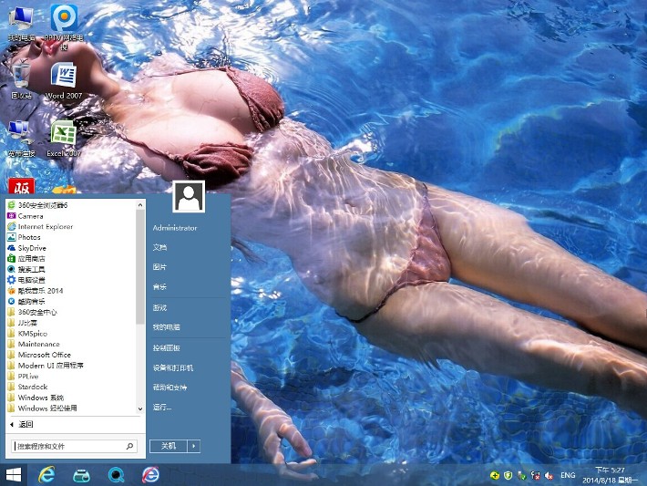Launch 酷我音乐 2014 from the Start menu
The image size is (647, 486).
click(35, 291)
